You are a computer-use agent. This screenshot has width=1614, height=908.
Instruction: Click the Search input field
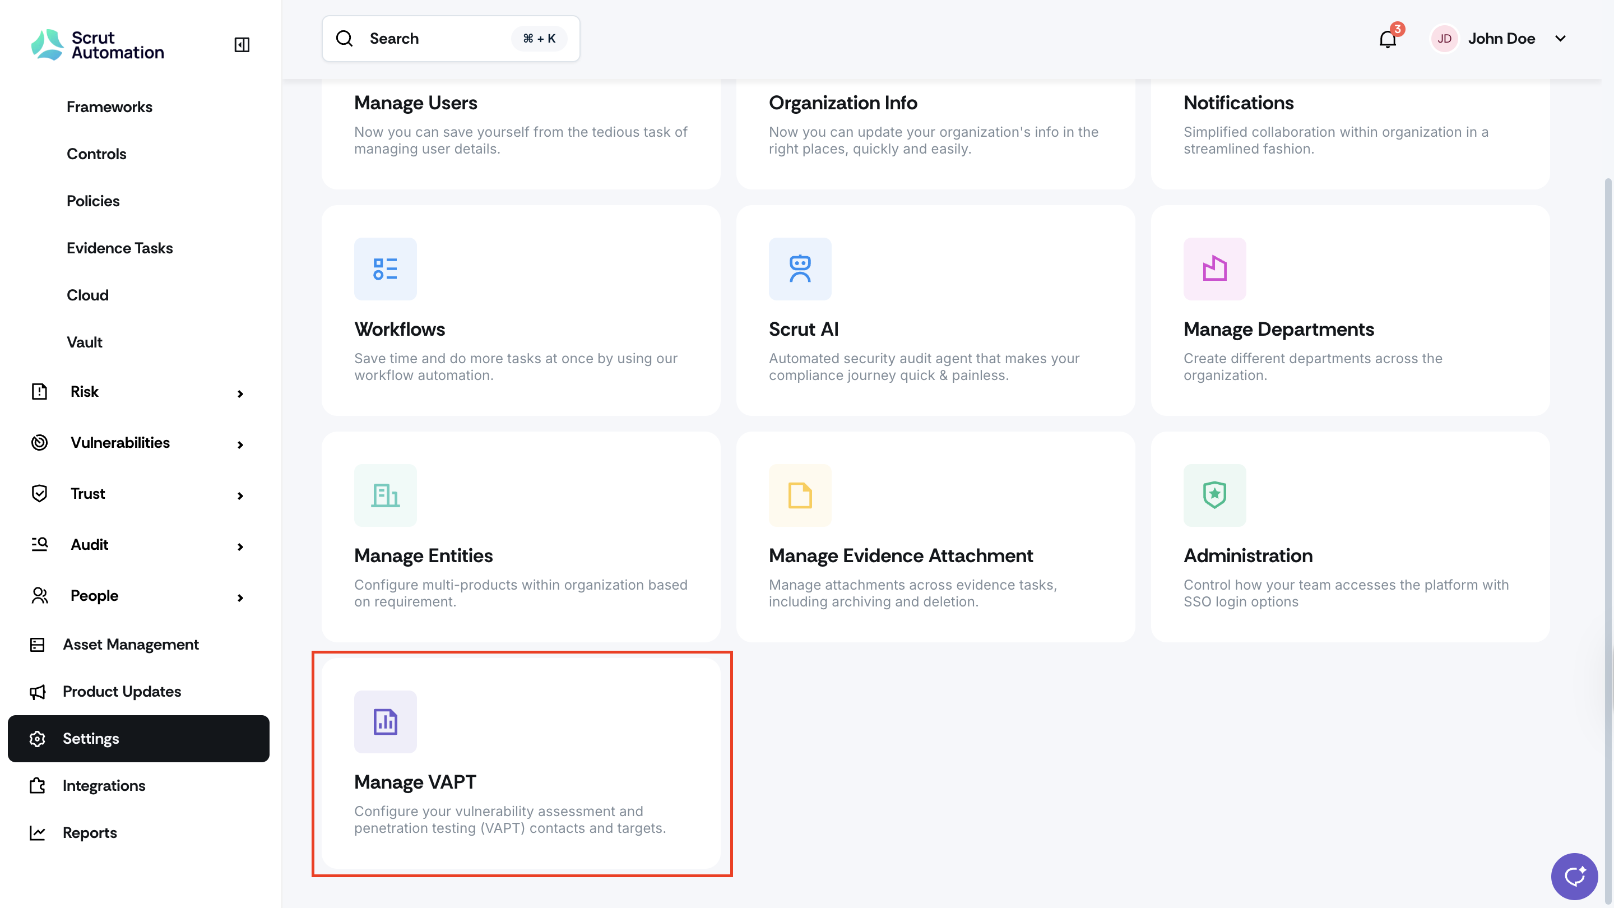click(x=439, y=39)
